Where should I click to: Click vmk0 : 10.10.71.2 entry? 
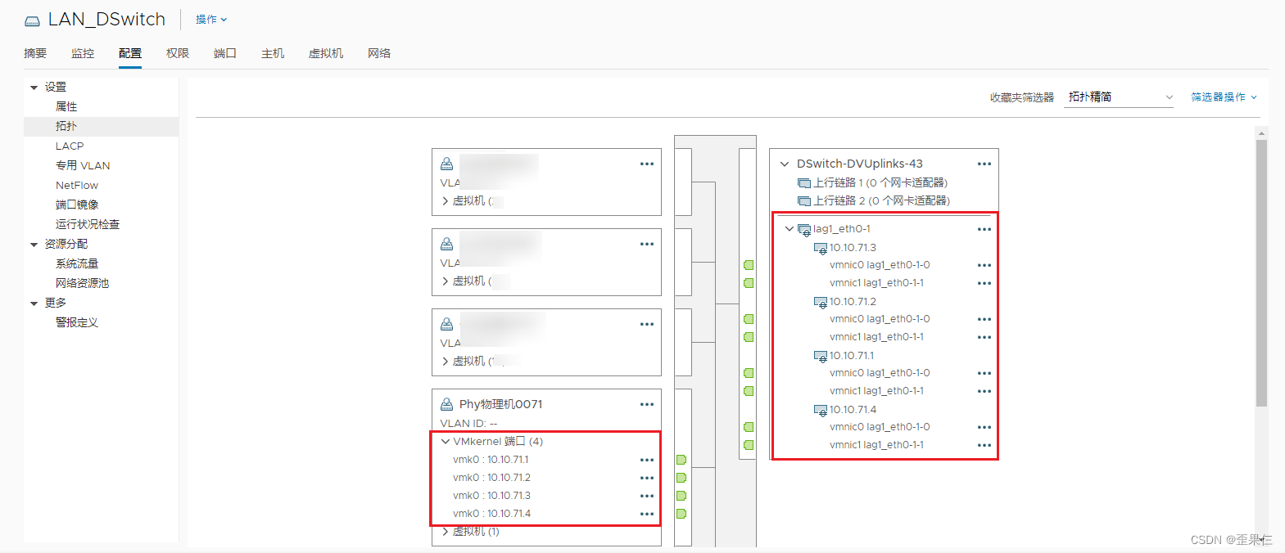[491, 478]
